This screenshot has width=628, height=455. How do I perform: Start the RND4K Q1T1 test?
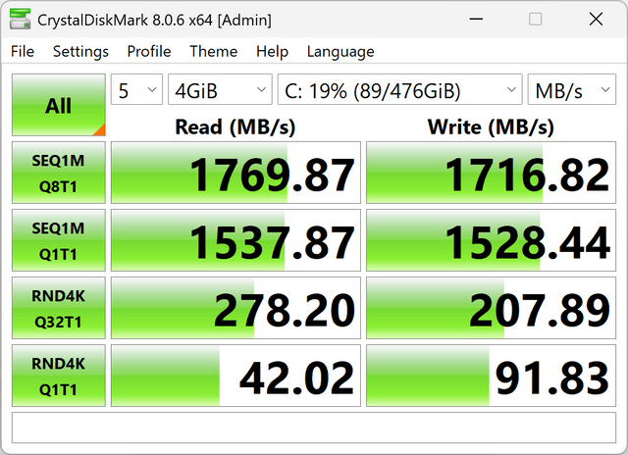pyautogui.click(x=59, y=376)
